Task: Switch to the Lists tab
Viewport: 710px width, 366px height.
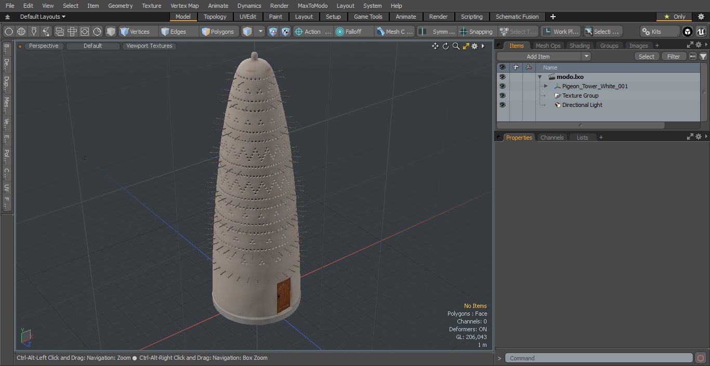Action: coord(582,138)
